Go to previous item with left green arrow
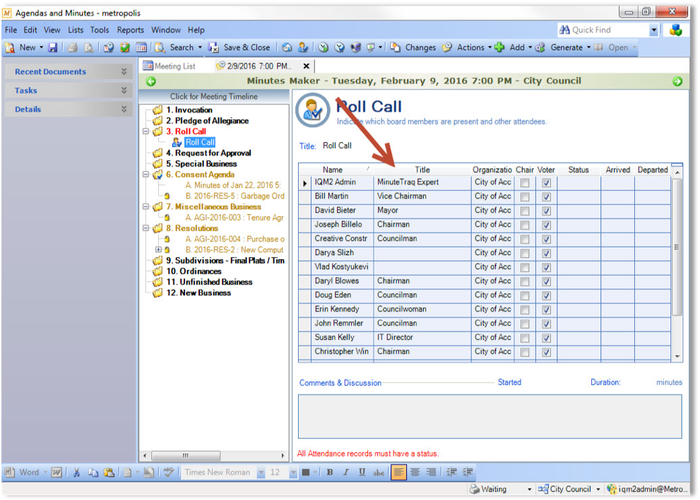This screenshot has width=700, height=500. [151, 81]
